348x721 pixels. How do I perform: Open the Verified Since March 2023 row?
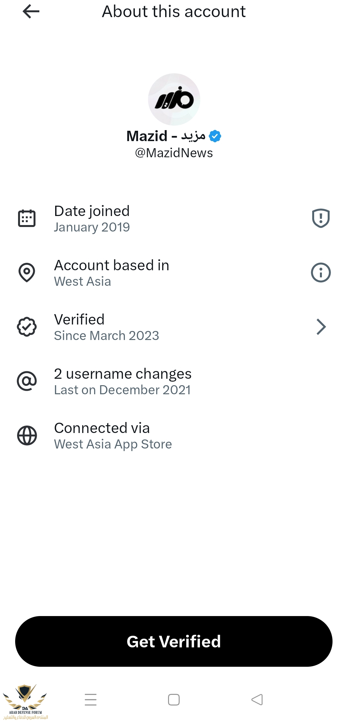tap(106, 327)
